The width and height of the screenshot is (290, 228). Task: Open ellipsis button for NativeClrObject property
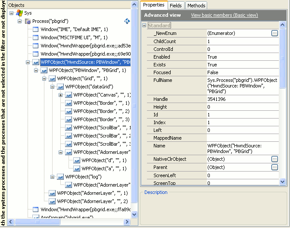click(x=274, y=159)
